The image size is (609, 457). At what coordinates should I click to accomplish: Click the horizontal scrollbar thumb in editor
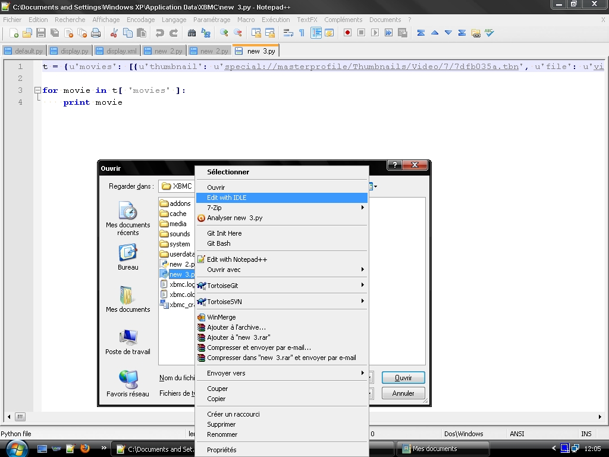click(20, 417)
